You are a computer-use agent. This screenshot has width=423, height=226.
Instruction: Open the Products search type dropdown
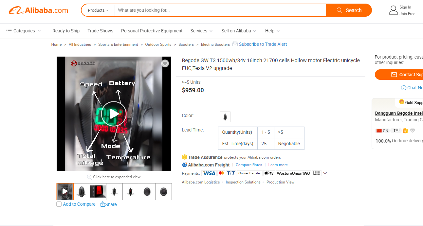point(98,10)
